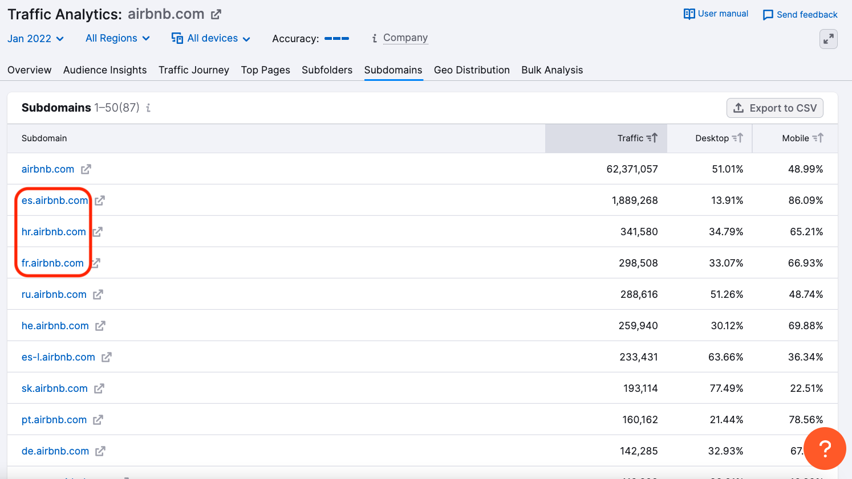Click the expand fullscreen icon
This screenshot has width=852, height=479.
(x=828, y=39)
